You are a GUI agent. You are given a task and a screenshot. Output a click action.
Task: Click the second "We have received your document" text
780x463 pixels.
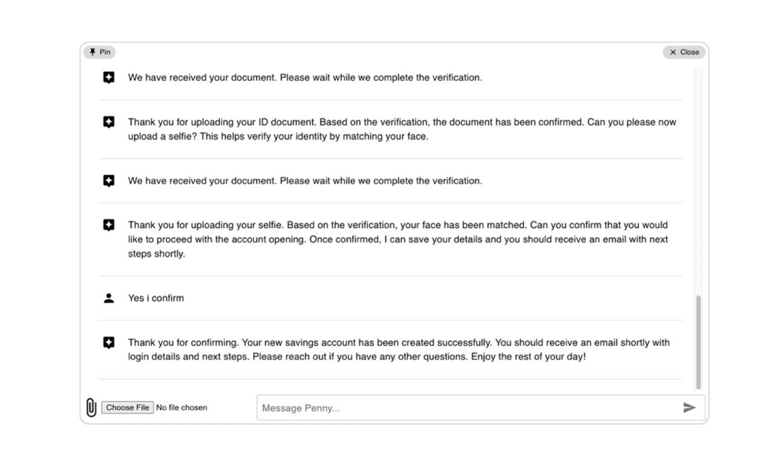coord(305,181)
